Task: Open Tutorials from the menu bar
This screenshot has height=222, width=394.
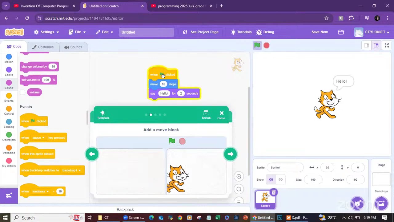Action: point(241,32)
